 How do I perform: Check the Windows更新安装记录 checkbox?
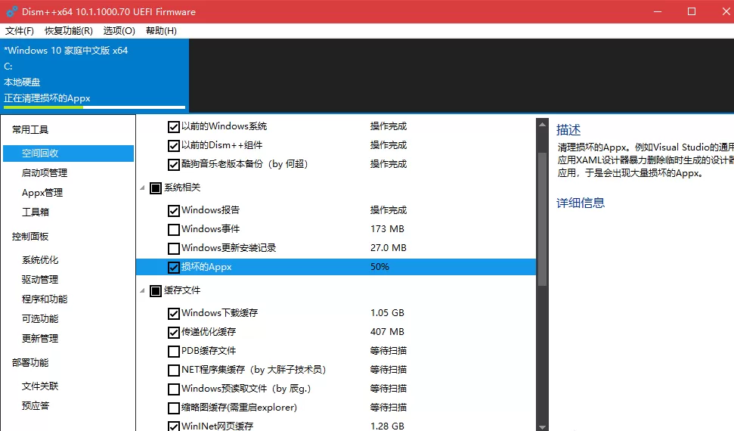(x=174, y=248)
